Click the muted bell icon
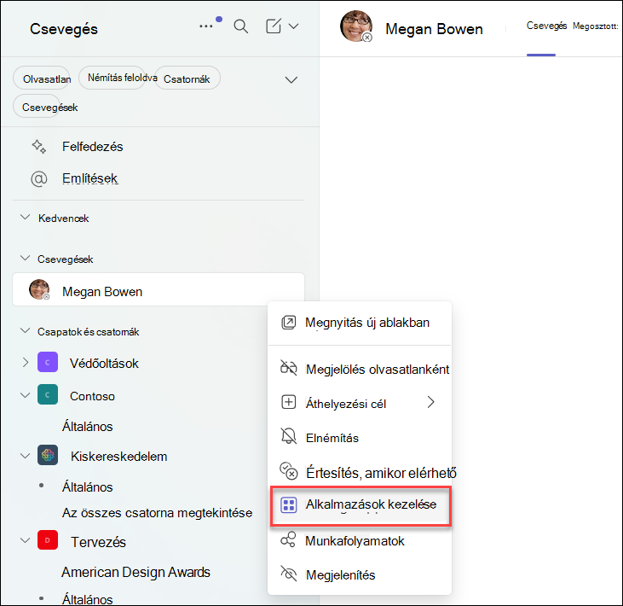The image size is (623, 606). [288, 436]
